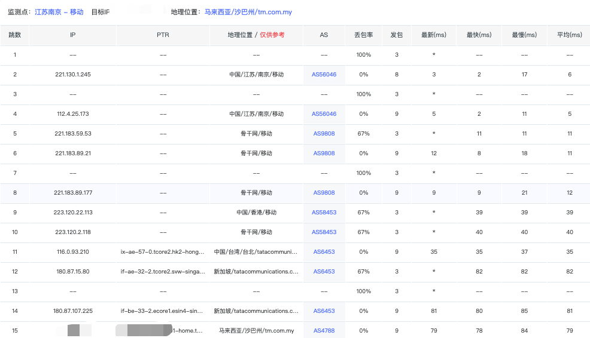Select IP address 221.130.1.245

click(73, 75)
